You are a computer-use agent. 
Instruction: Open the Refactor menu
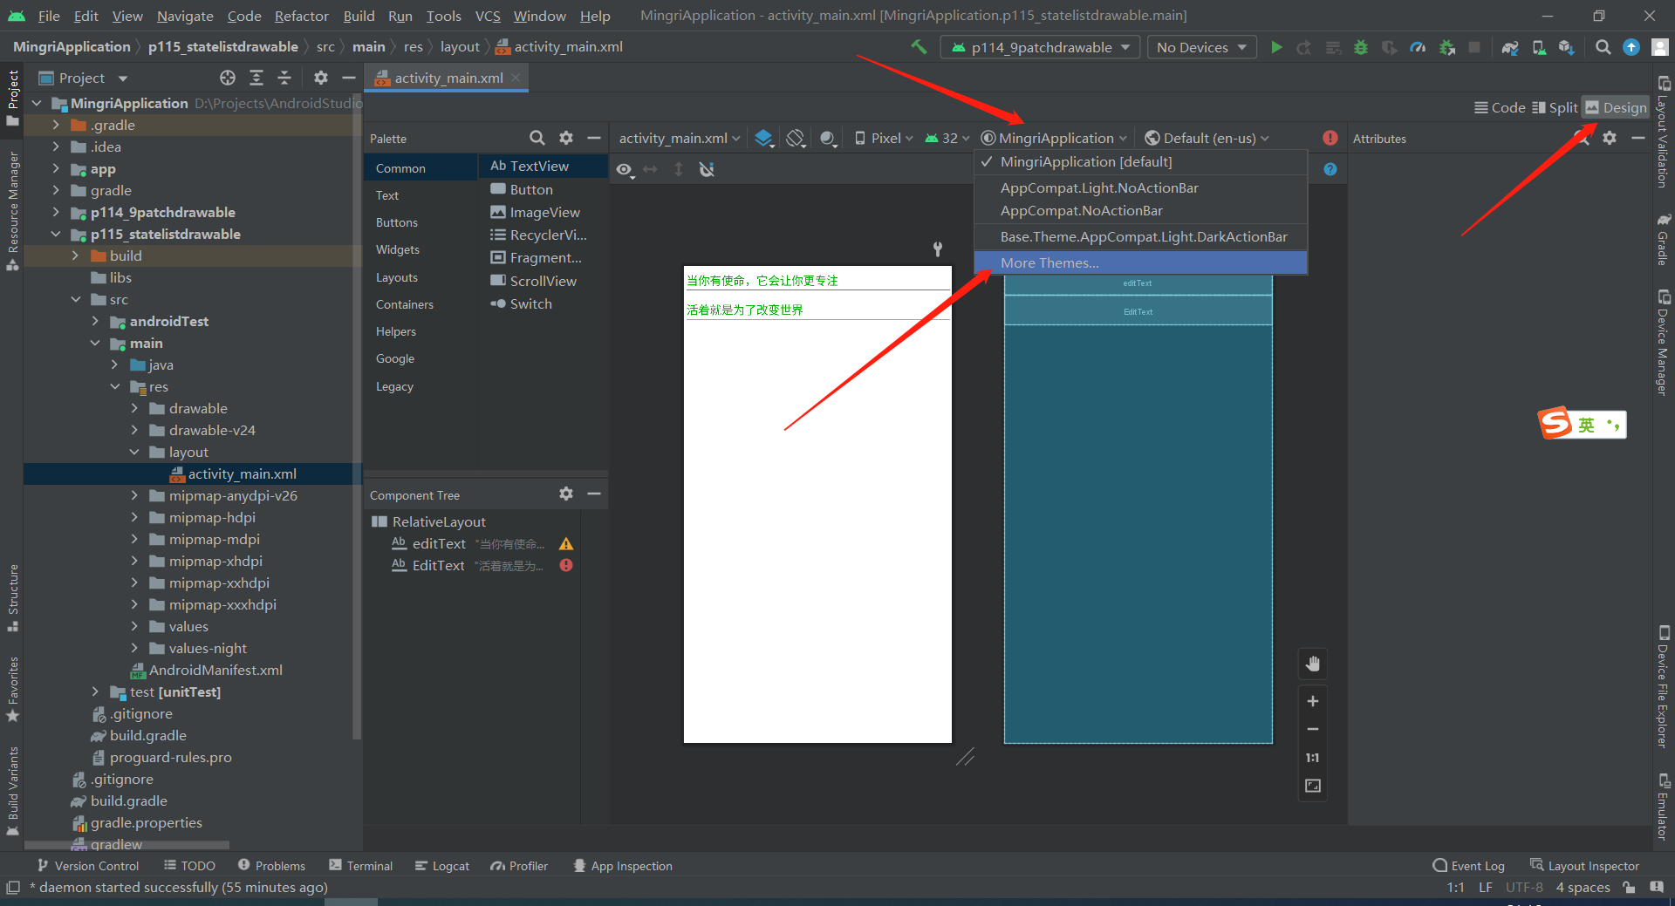[301, 16]
